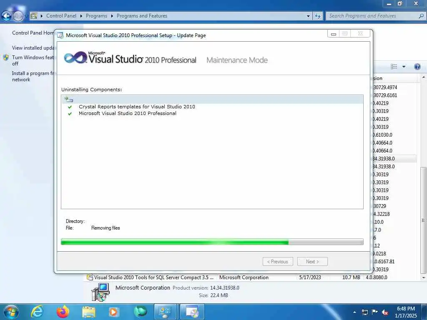This screenshot has height=320, width=427.
Task: Click the checkmark beside Crystal Reports templates
Action: click(x=70, y=107)
